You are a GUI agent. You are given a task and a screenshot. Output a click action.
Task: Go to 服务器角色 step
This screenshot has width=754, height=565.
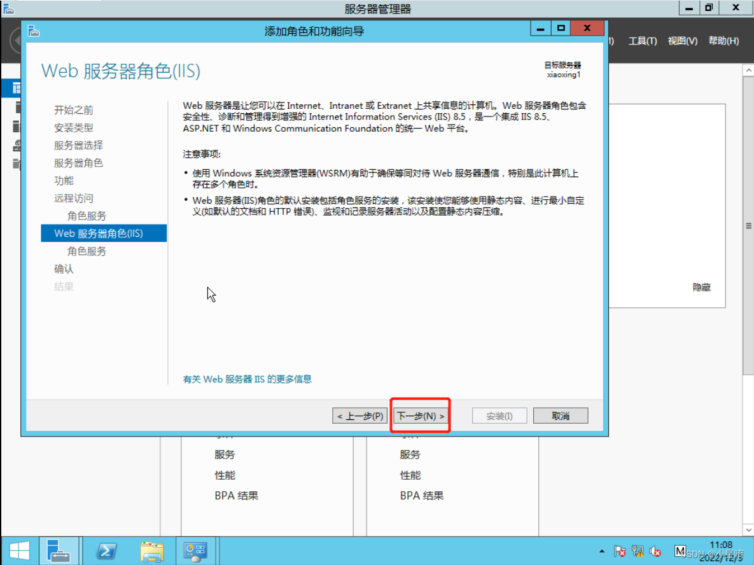click(78, 163)
